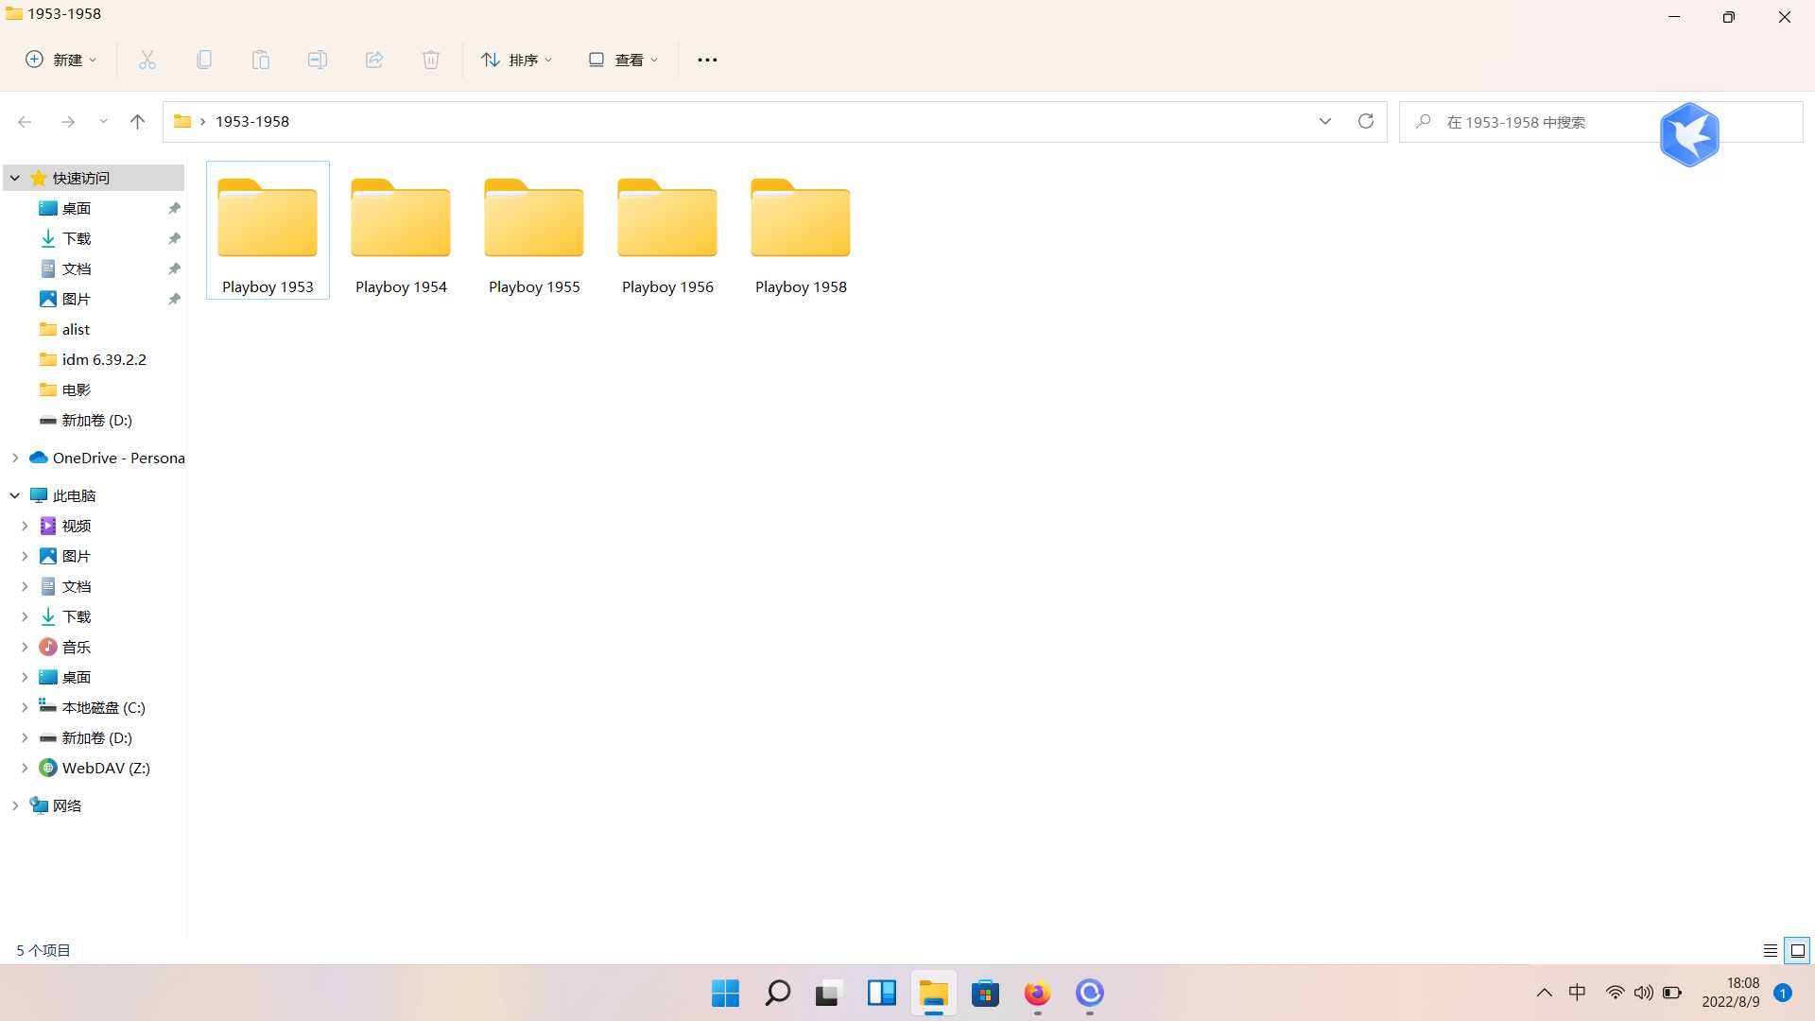Image resolution: width=1815 pixels, height=1021 pixels.
Task: Click the Rename icon in toolbar
Action: point(318,60)
